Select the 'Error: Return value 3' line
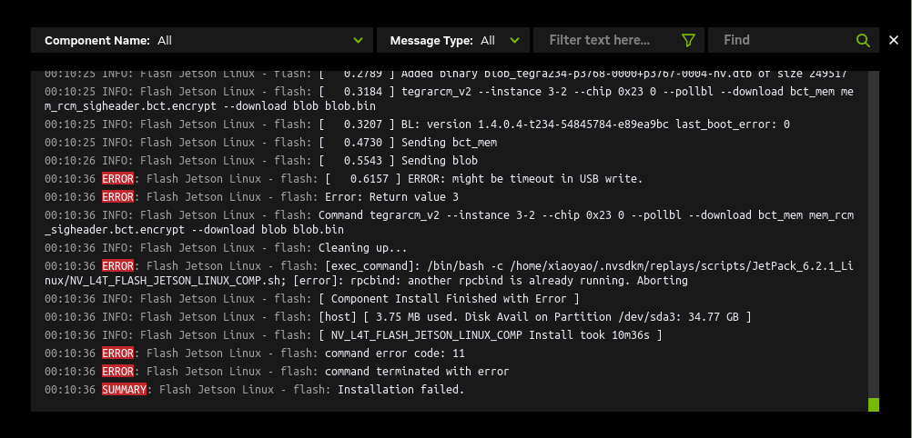Viewport: 912px width, 438px height. coord(391,197)
